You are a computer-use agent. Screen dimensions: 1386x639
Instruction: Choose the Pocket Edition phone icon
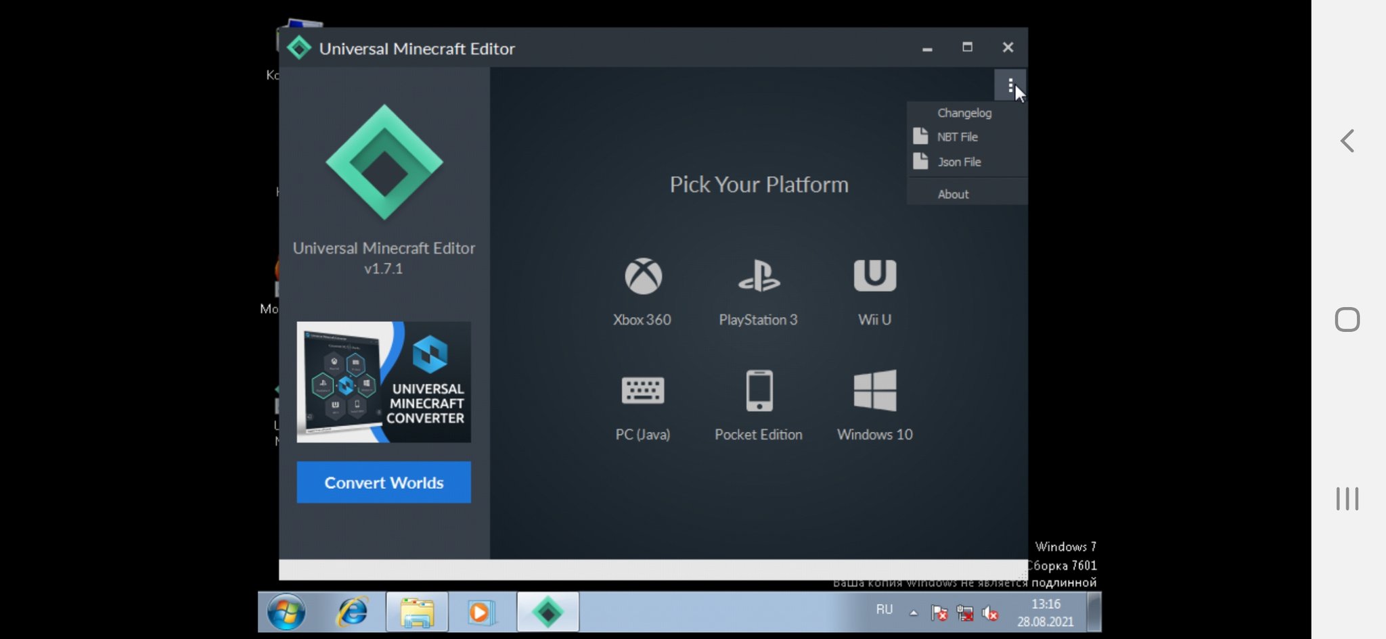click(x=759, y=390)
